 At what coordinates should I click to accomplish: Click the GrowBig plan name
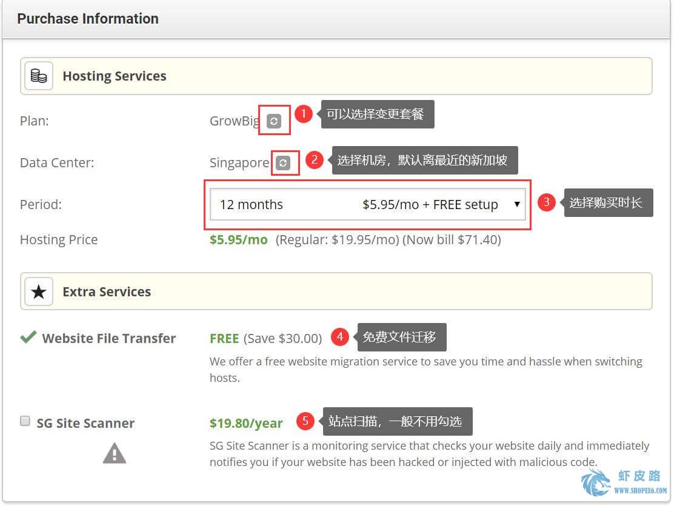[235, 121]
